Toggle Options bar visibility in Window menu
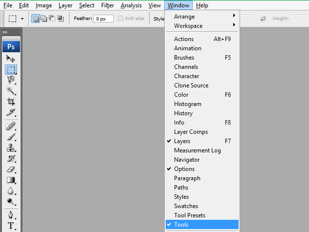 point(202,169)
